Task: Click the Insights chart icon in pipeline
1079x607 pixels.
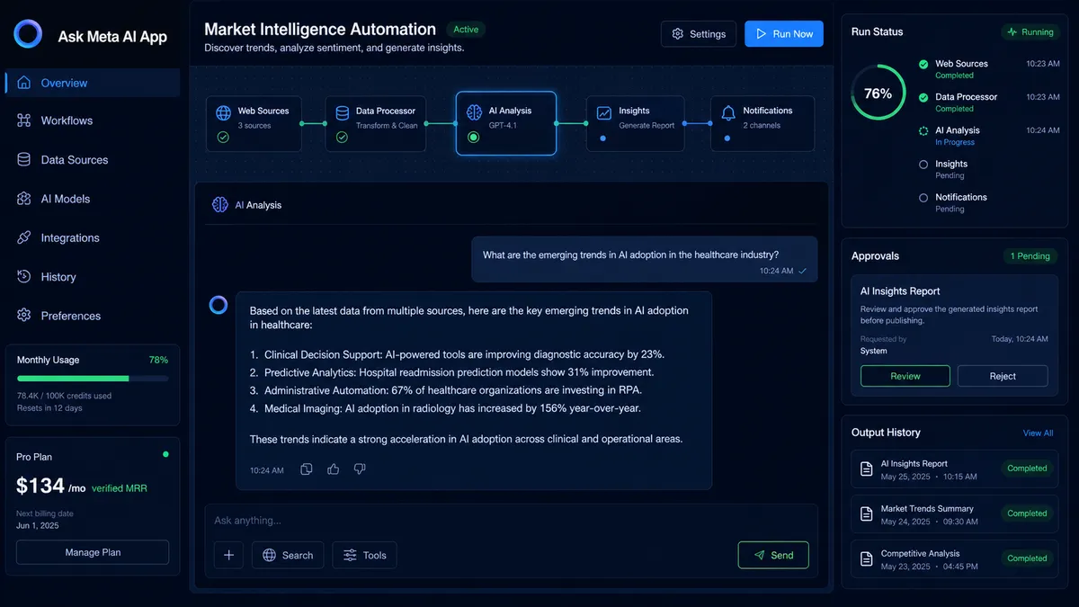Action: pyautogui.click(x=603, y=114)
